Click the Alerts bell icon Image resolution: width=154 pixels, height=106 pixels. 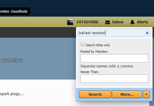click(133, 22)
